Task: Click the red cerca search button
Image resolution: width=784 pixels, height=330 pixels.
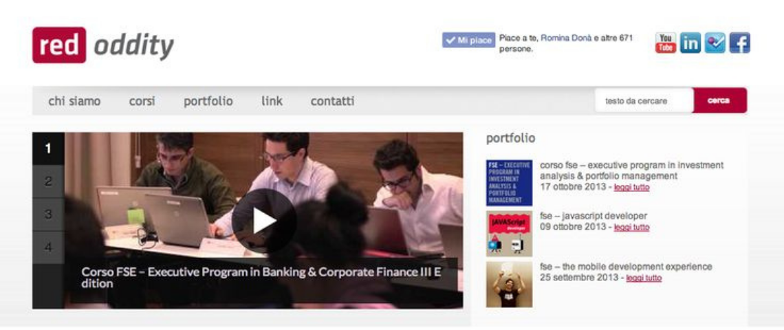Action: pyautogui.click(x=720, y=100)
